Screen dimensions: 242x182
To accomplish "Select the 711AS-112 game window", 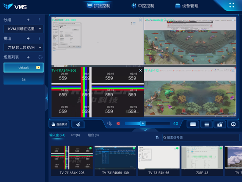I will [190, 92].
